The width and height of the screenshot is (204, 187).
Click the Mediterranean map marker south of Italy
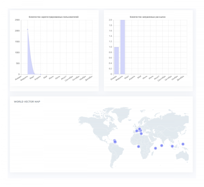point(141,134)
